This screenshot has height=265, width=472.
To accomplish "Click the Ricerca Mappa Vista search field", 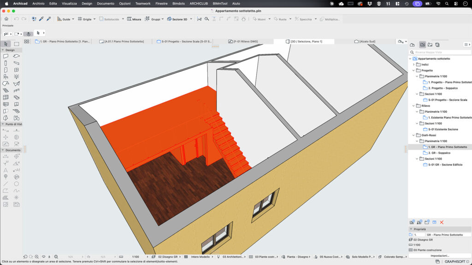I will pyautogui.click(x=440, y=52).
